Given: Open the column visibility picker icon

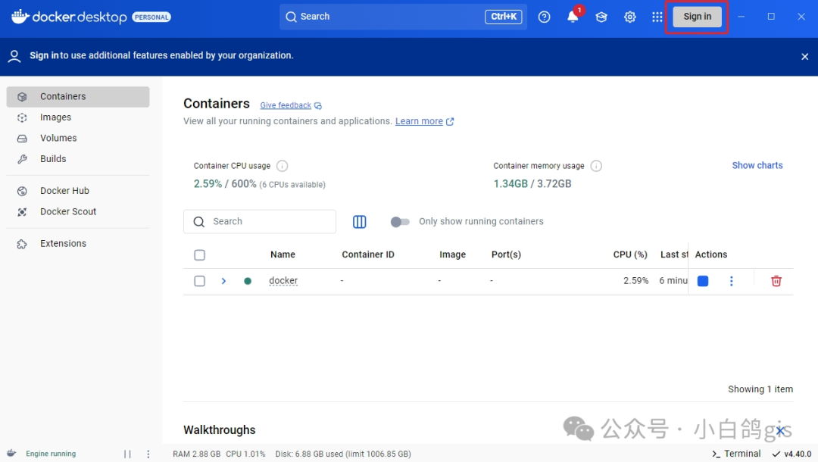Looking at the screenshot, I should pyautogui.click(x=360, y=222).
